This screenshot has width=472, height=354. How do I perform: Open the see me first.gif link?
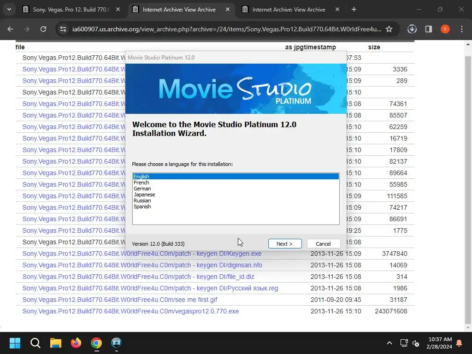click(x=120, y=300)
